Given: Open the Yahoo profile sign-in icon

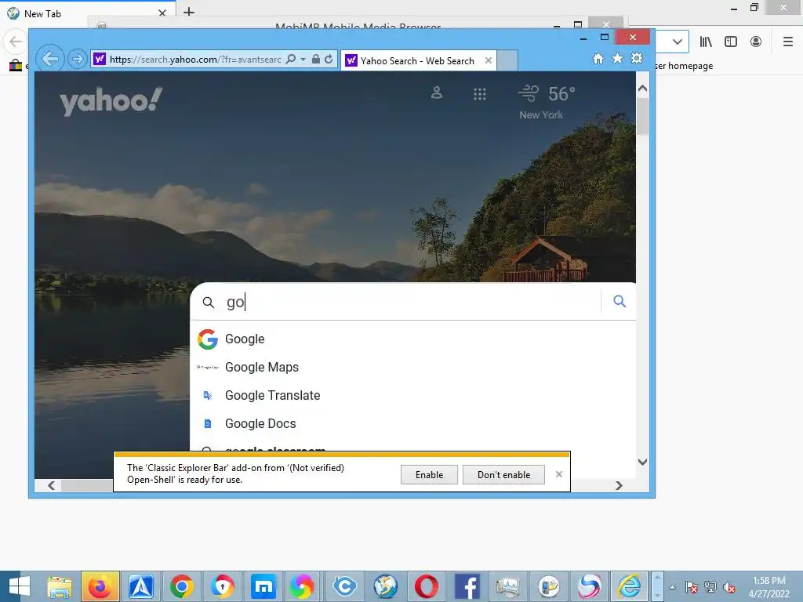Looking at the screenshot, I should [436, 93].
